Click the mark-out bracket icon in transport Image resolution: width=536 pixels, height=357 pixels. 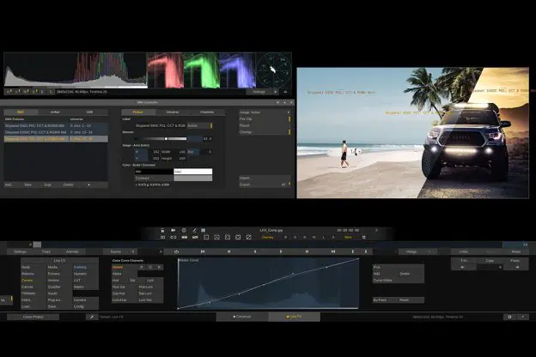tap(365, 251)
